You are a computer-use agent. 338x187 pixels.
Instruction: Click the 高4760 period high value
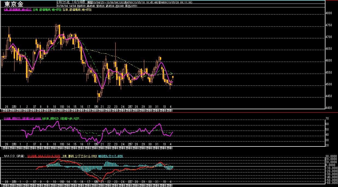(128, 2)
